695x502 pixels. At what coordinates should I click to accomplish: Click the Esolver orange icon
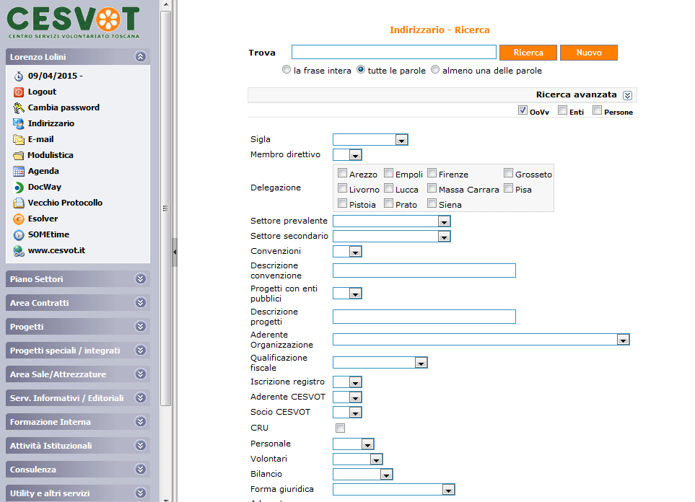pos(19,219)
